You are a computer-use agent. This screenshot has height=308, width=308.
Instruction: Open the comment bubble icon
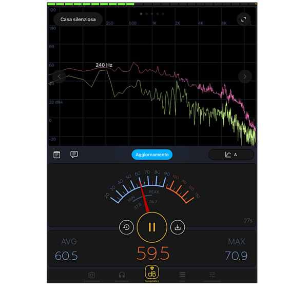pos(74,155)
